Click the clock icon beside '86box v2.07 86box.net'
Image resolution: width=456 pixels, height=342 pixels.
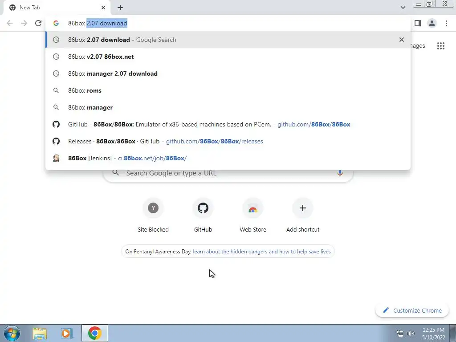click(56, 57)
